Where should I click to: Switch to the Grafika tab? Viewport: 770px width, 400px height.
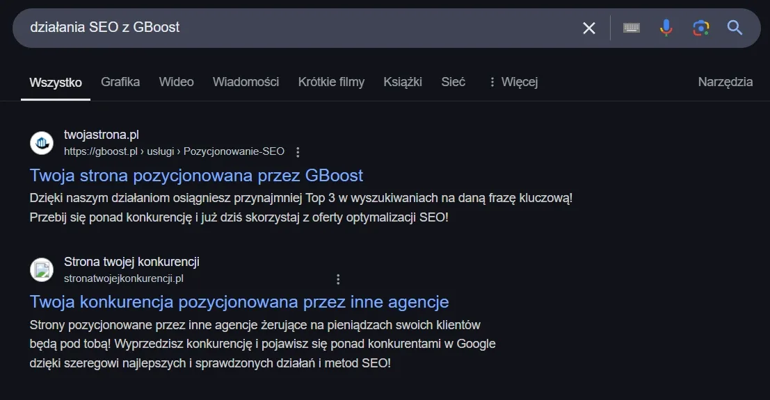click(120, 82)
